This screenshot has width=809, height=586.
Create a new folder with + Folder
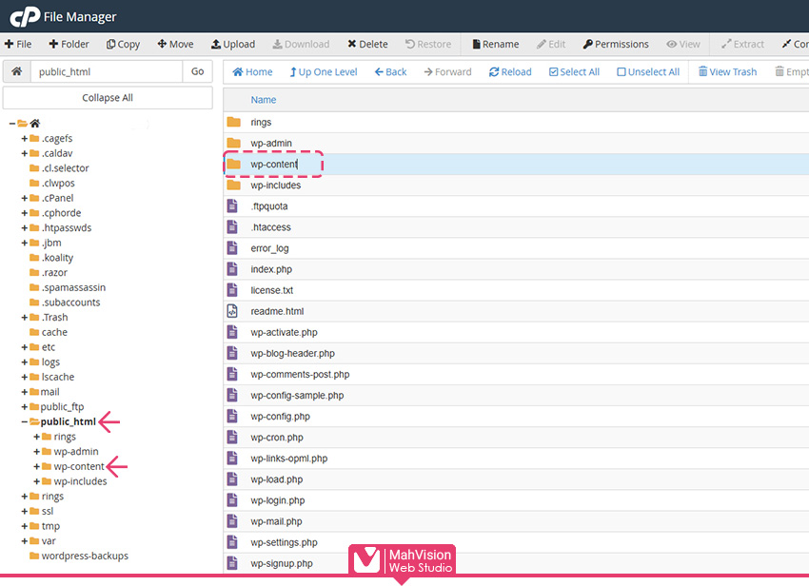69,44
